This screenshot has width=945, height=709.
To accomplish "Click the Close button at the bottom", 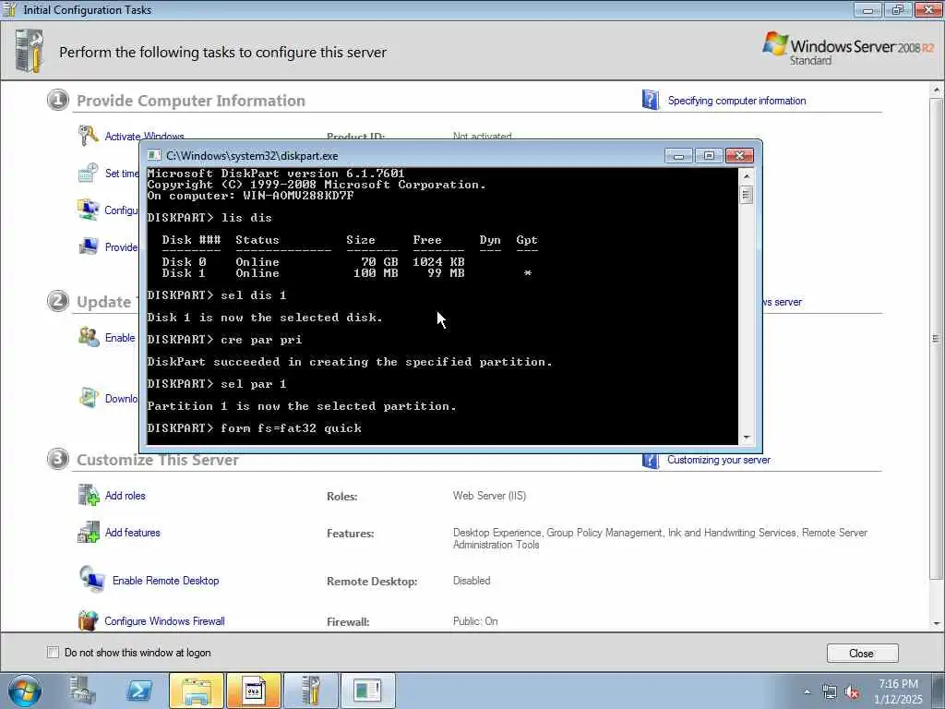I will [862, 654].
